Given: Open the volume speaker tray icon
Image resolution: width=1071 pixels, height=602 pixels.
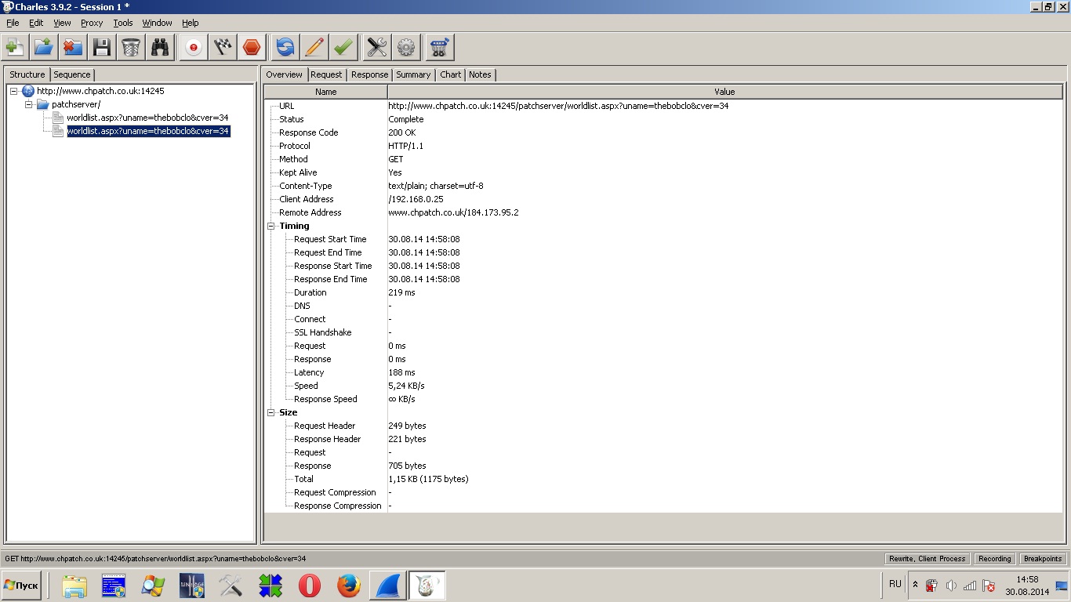Looking at the screenshot, I should (950, 586).
